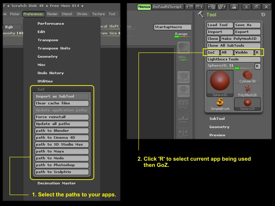275x206 pixels.
Task: Toggle the Menus button
Action: [x=144, y=7]
